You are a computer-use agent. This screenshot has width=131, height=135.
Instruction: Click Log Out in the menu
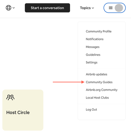[91, 110]
